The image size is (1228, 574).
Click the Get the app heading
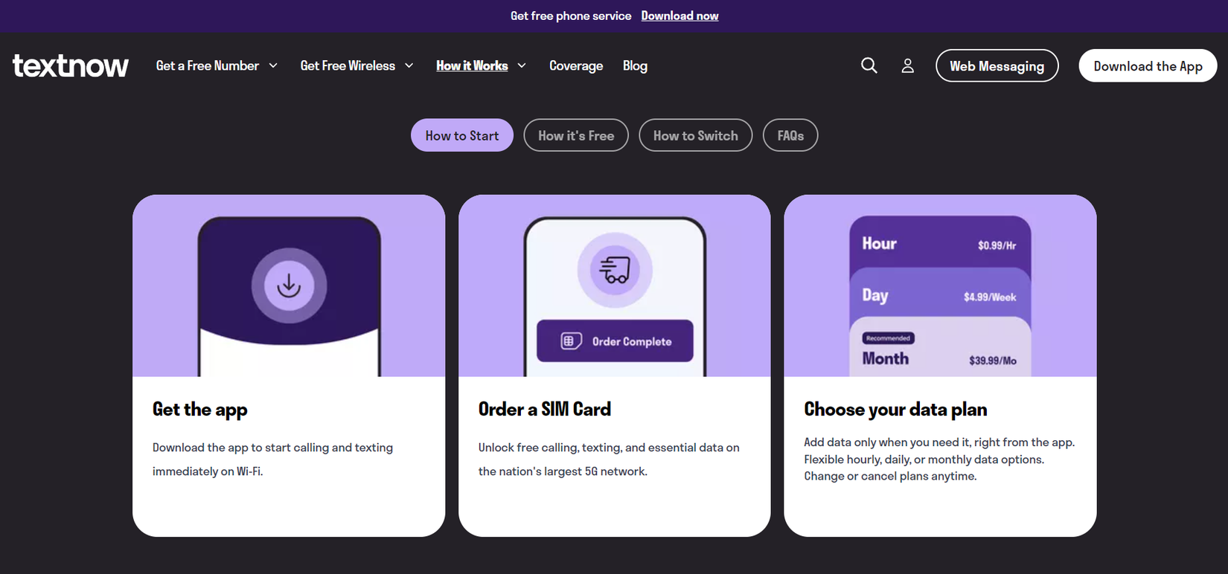[x=200, y=410]
